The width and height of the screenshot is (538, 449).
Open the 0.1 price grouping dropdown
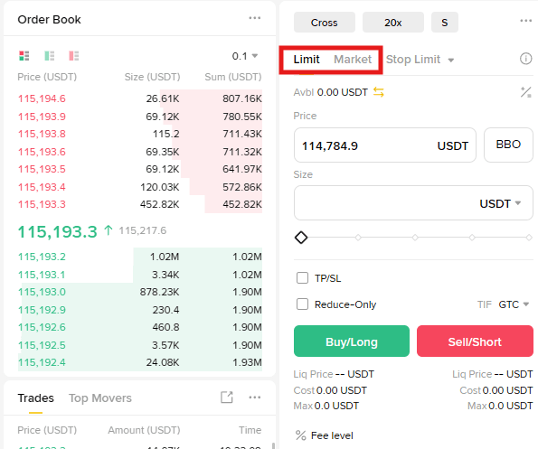(245, 56)
